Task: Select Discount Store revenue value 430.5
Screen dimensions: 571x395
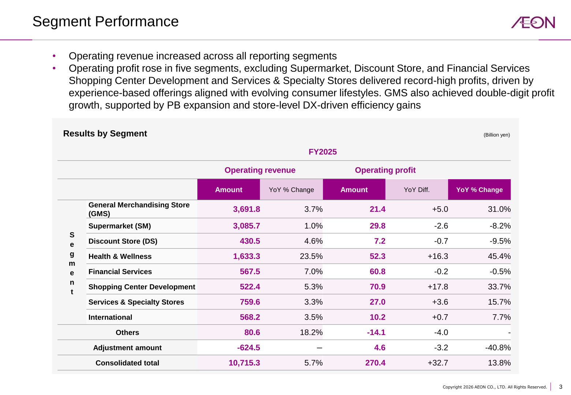Action: tap(250, 241)
